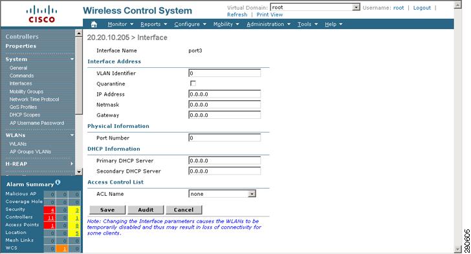Image resolution: width=471 pixels, height=254 pixels.
Task: Go to the Home icon in navigation bar
Action: [x=94, y=24]
